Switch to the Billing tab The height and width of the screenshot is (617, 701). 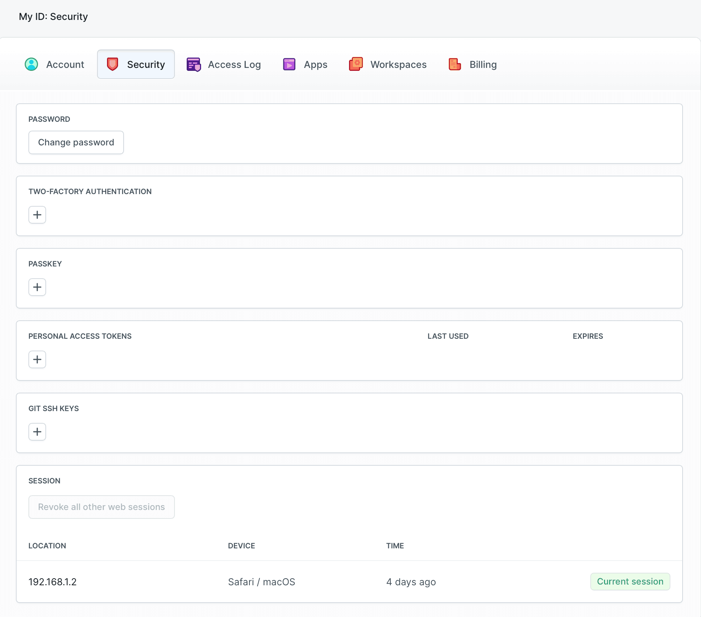pos(483,64)
